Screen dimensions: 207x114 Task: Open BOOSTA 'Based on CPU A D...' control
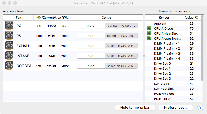tap(122, 66)
